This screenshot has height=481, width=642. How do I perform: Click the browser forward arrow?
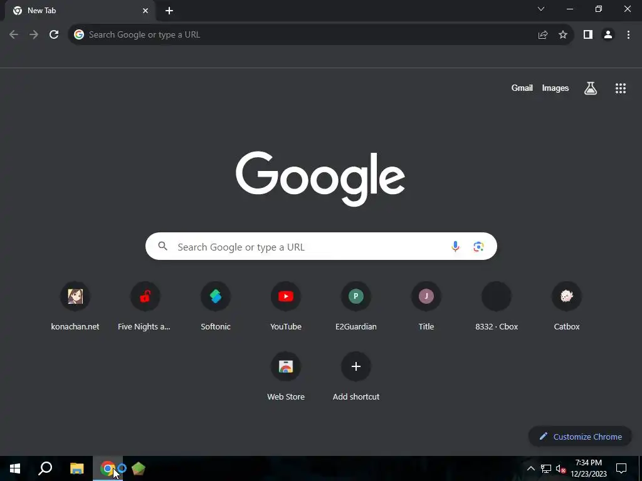point(34,35)
